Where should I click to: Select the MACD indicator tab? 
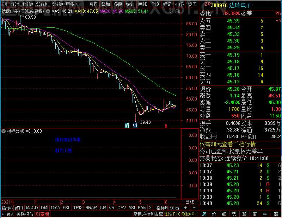32,208
